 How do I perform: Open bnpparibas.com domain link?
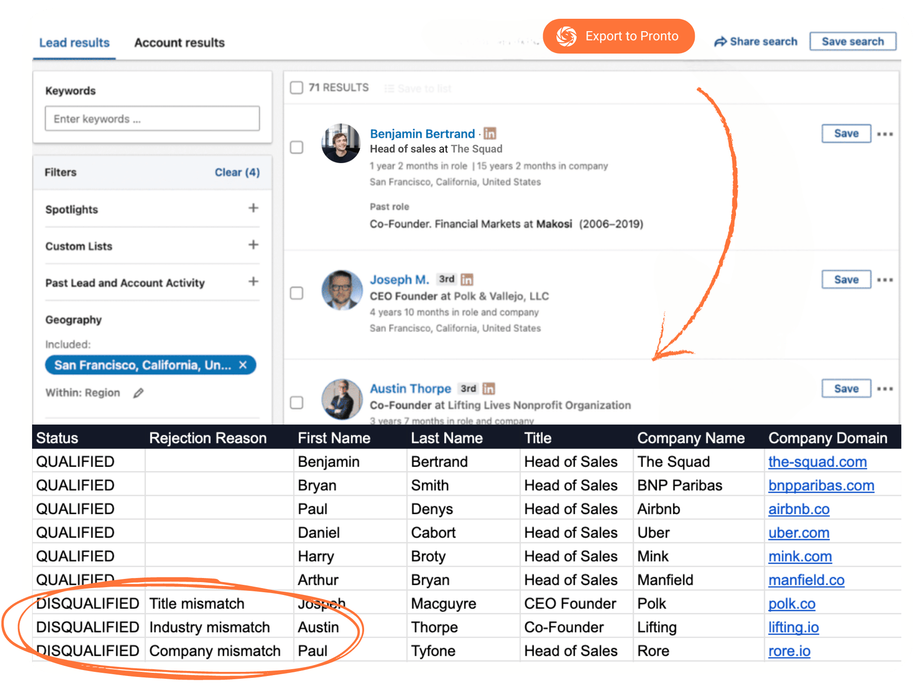click(x=821, y=485)
